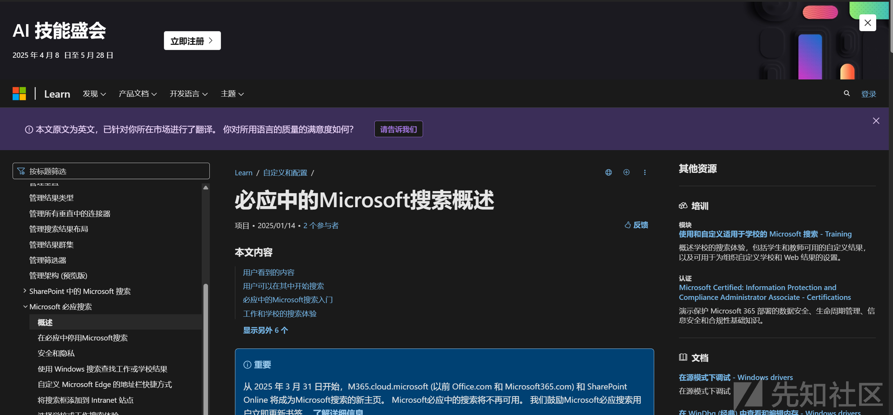The width and height of the screenshot is (893, 415).
Task: Open the 产品文档 dropdown menu
Action: pos(138,94)
